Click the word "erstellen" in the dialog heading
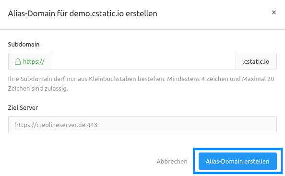Viewport: 285px width, 176px height. (x=142, y=13)
